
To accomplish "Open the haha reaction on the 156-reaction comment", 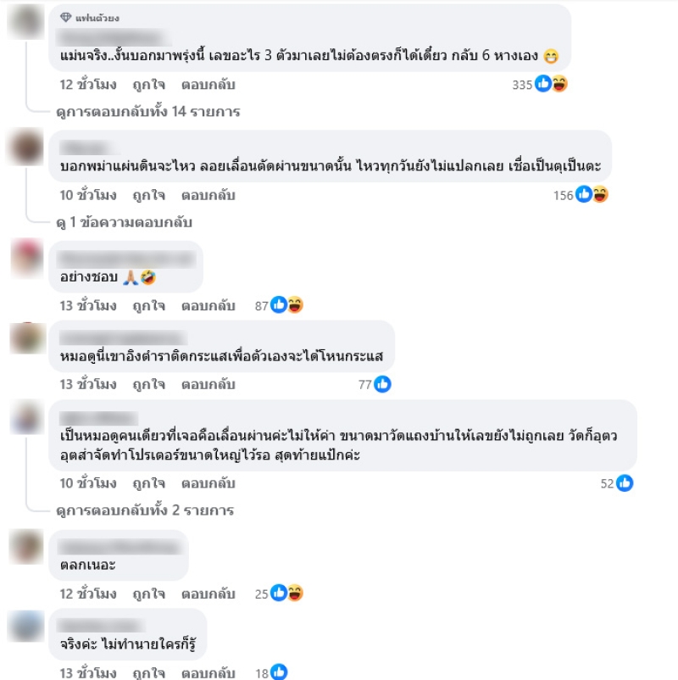I will [x=600, y=194].
